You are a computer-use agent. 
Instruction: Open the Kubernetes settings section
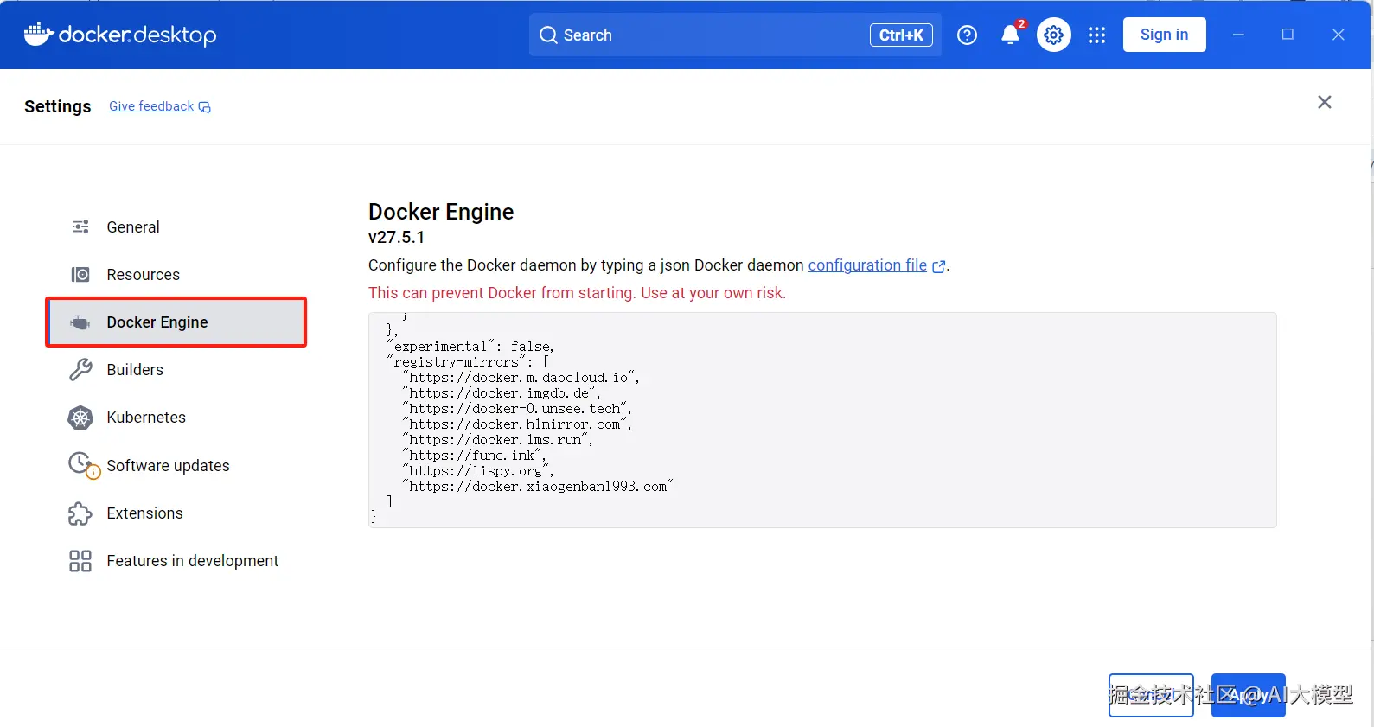[x=176, y=418]
